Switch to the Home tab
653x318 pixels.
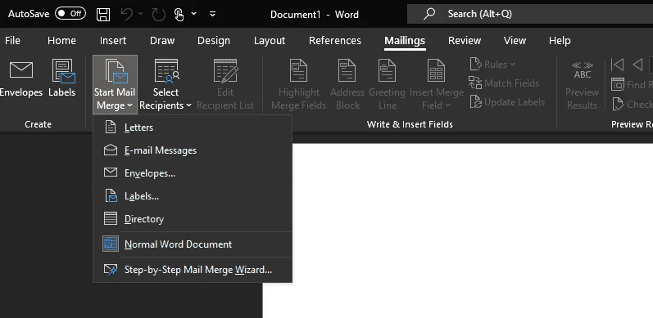click(x=61, y=40)
